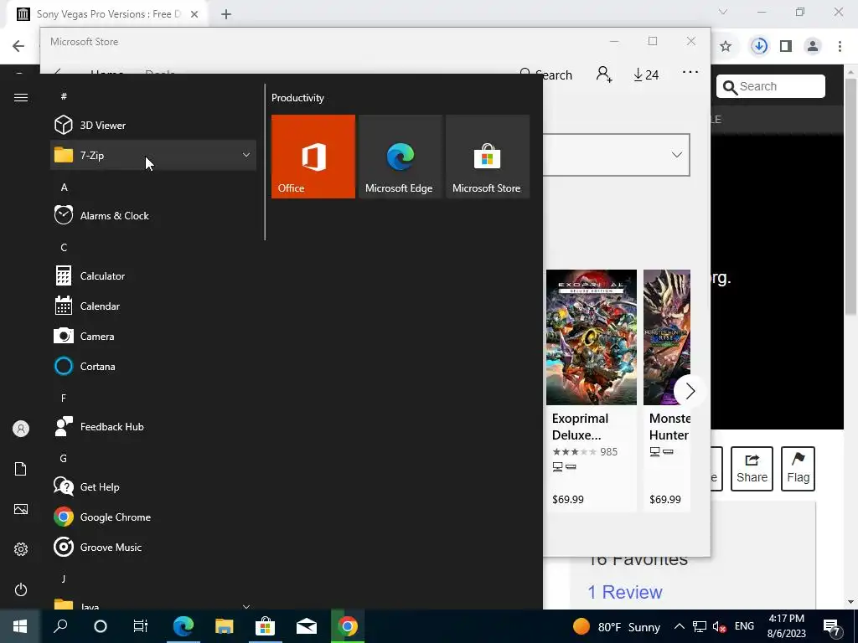Open File Explorer from the taskbar
The height and width of the screenshot is (643, 858).
pos(224,626)
